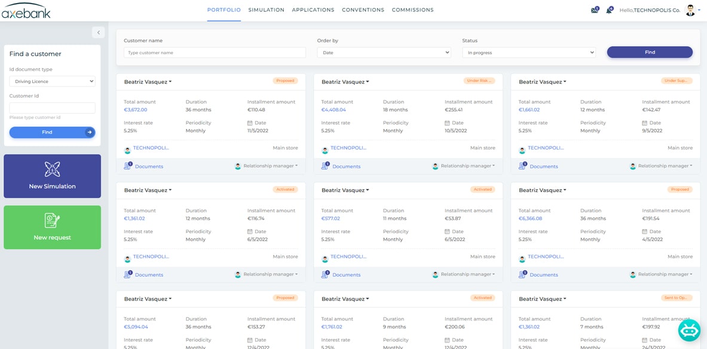Click the New request tile
The height and width of the screenshot is (349, 707).
[52, 227]
